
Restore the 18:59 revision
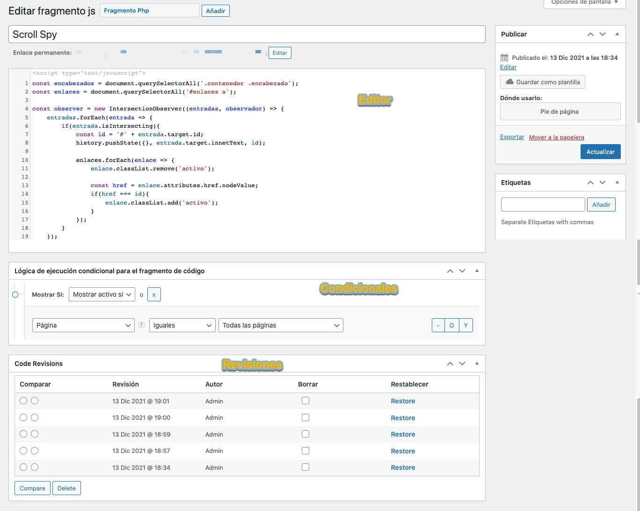(x=403, y=434)
